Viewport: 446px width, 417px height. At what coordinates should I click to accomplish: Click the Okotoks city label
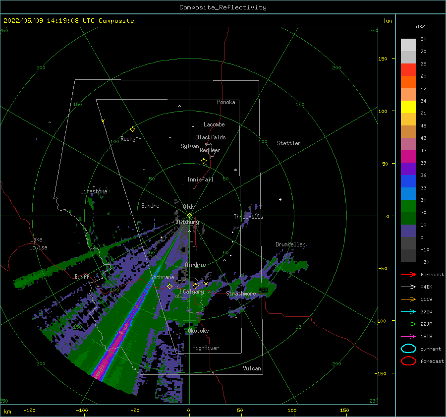click(198, 331)
